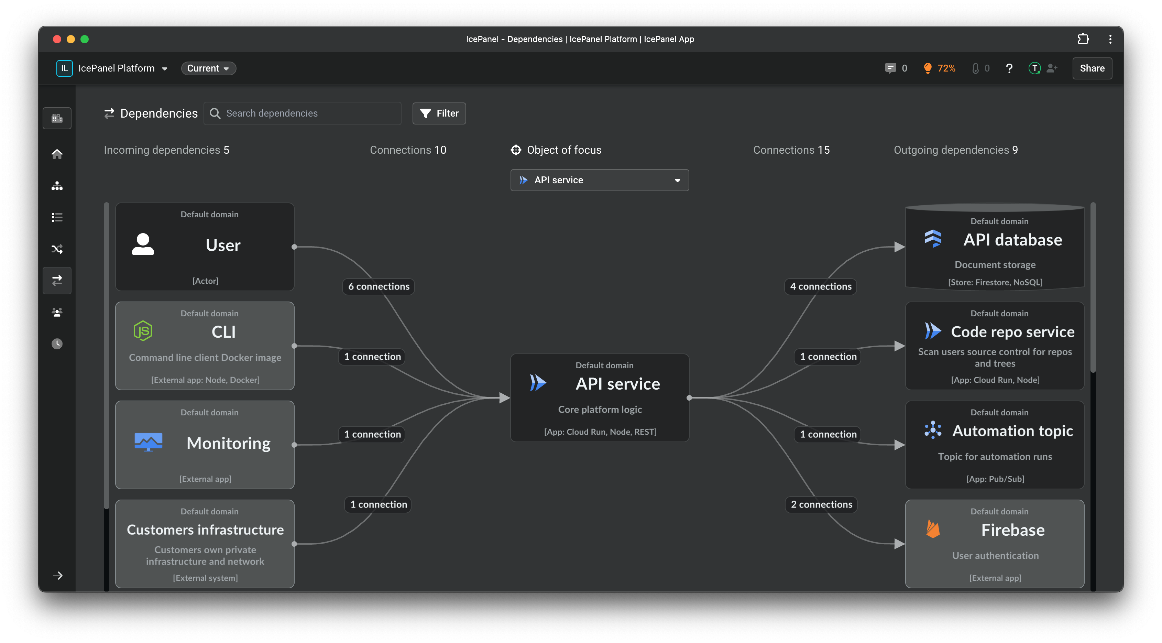This screenshot has height=643, width=1162.
Task: Click the Share button
Action: 1092,68
